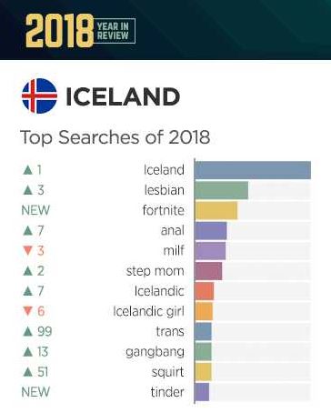Click the red down arrow beside Icelandic girl

[27, 311]
